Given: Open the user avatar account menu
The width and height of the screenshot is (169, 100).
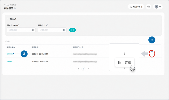Looking at the screenshot, I should 156,7.
